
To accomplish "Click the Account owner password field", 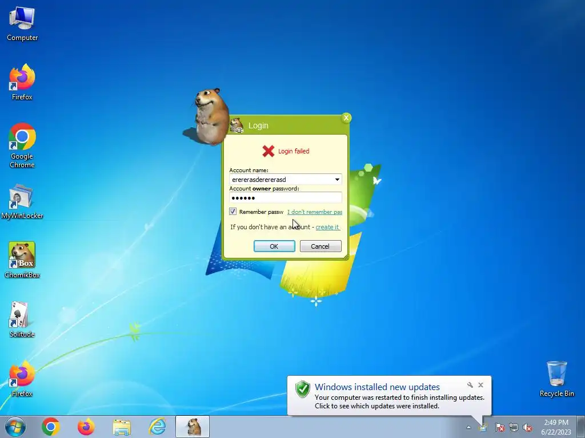I will click(286, 197).
